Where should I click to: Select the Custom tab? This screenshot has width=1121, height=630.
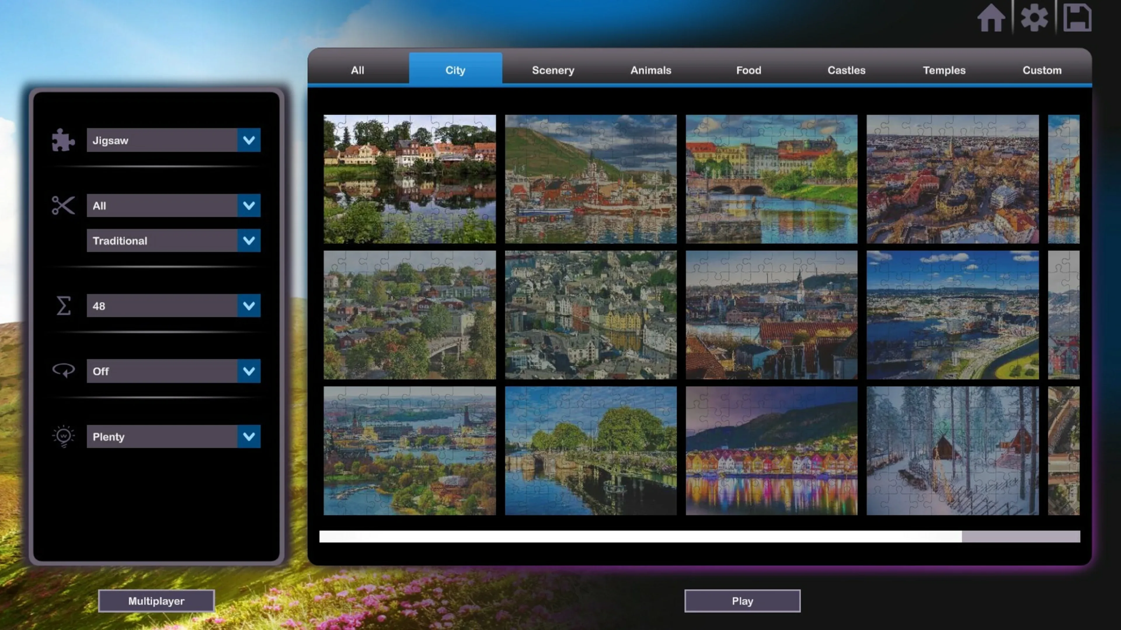coord(1042,70)
